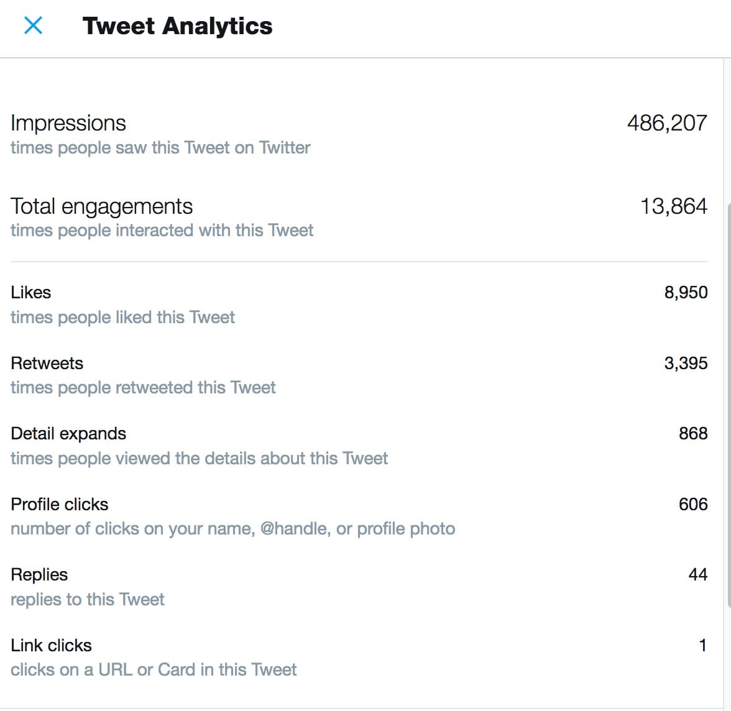Screen dimensions: 731x711
Task: Select the Total engagements label
Action: click(101, 206)
